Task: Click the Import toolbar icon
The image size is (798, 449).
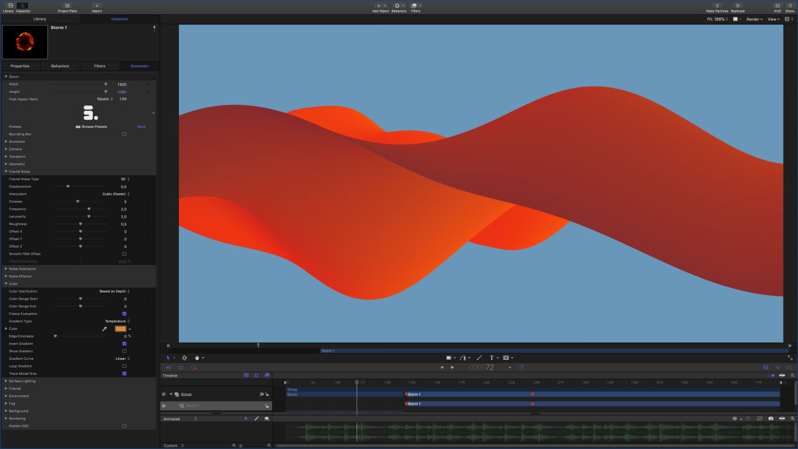Action: coord(97,7)
